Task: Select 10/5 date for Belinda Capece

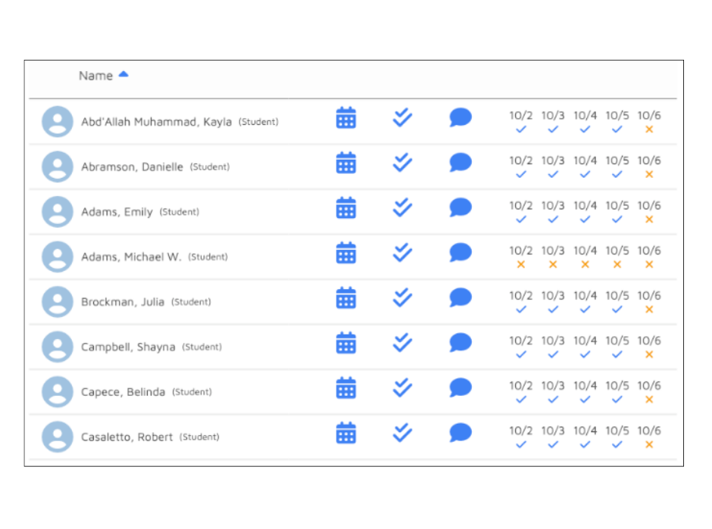Action: click(617, 385)
